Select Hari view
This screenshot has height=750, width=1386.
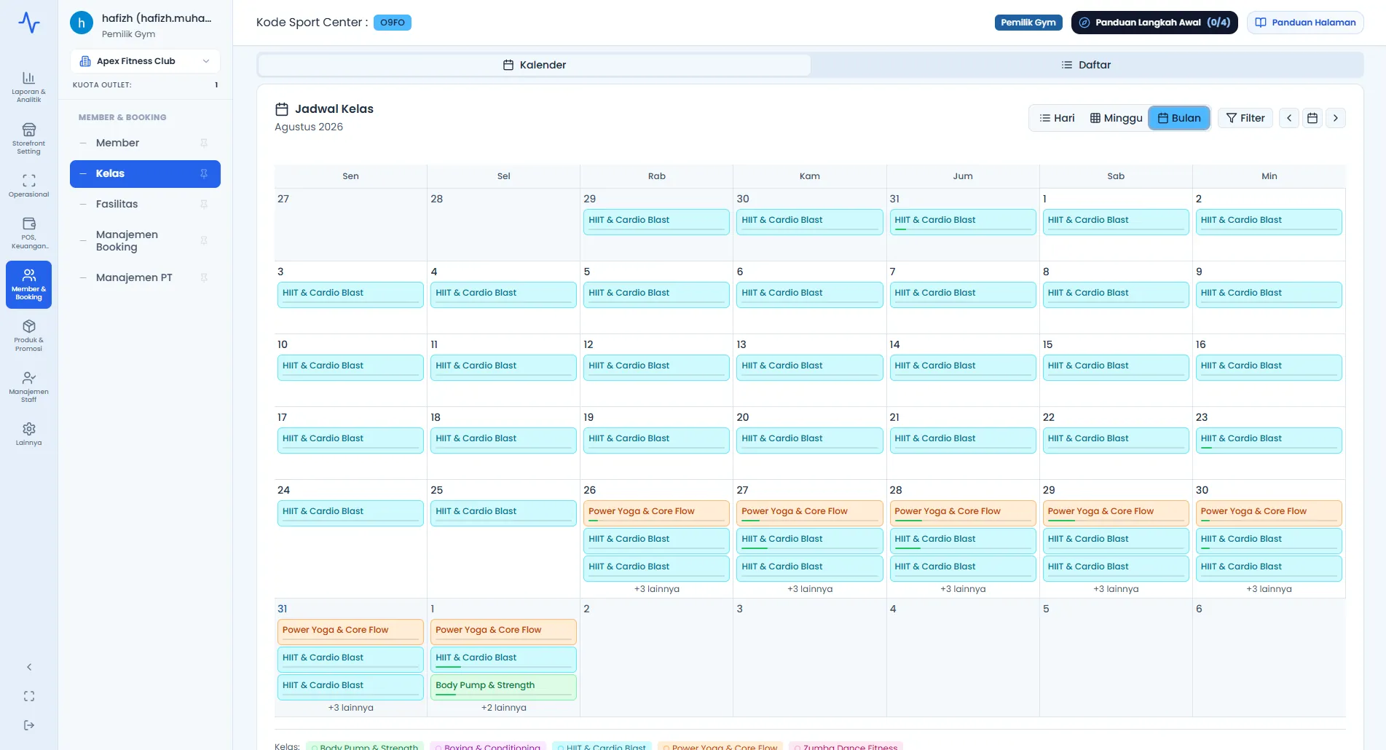[1057, 118]
